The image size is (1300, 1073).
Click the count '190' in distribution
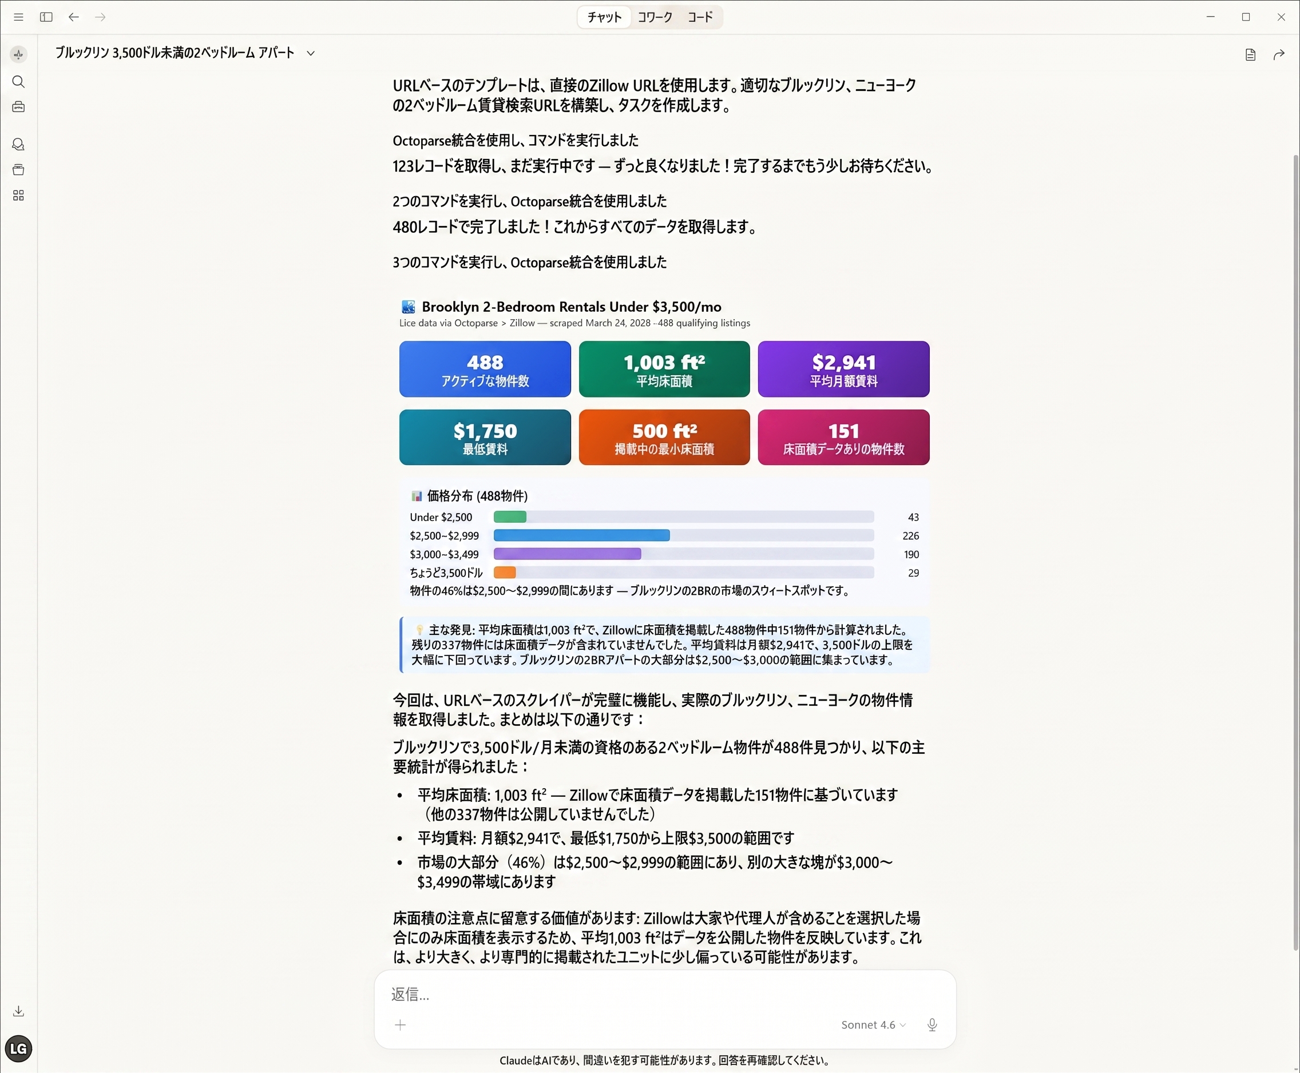[911, 554]
